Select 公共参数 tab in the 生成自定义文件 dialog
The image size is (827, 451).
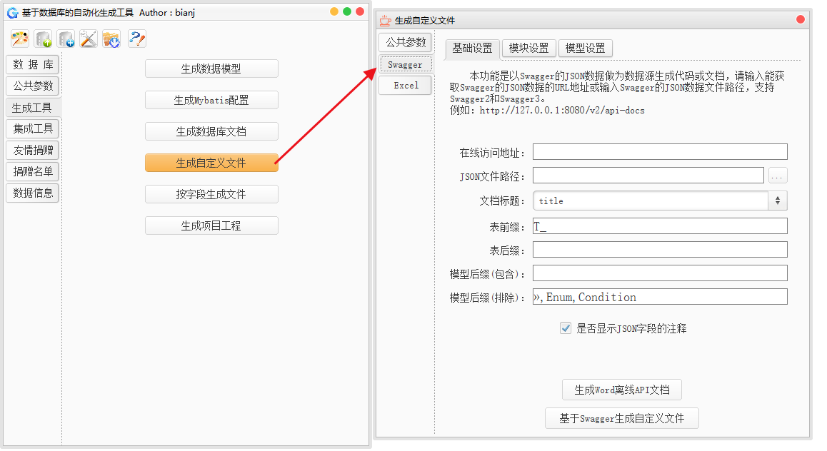(x=406, y=42)
